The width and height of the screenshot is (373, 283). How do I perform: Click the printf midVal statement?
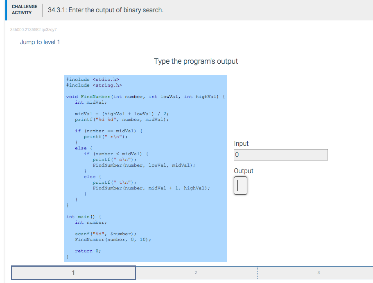pyautogui.click(x=116, y=119)
